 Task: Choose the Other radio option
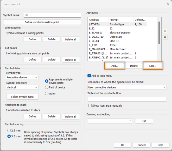pyautogui.click(x=47, y=93)
